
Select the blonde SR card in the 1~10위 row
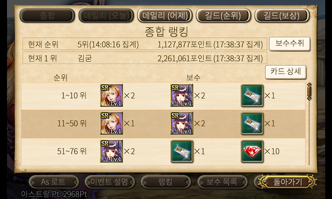112,96
